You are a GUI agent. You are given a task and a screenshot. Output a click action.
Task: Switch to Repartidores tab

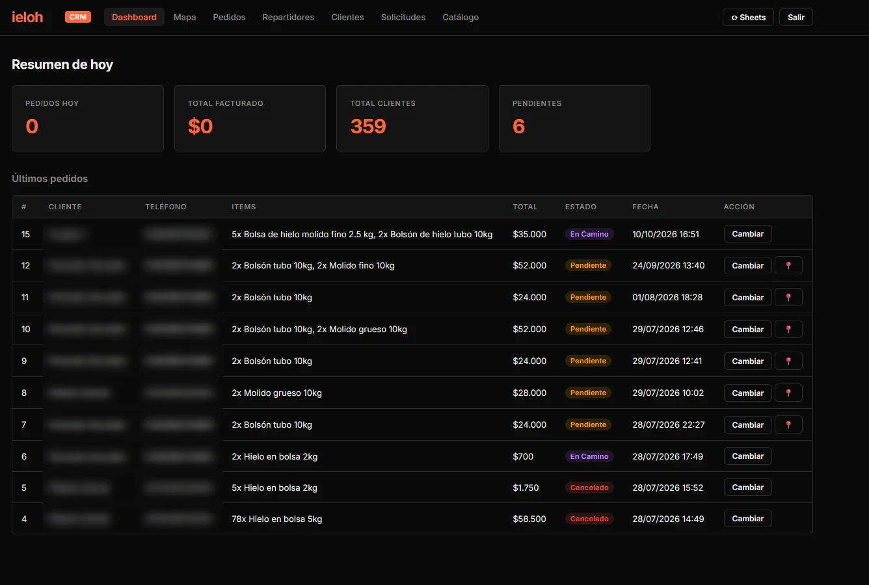click(x=288, y=17)
